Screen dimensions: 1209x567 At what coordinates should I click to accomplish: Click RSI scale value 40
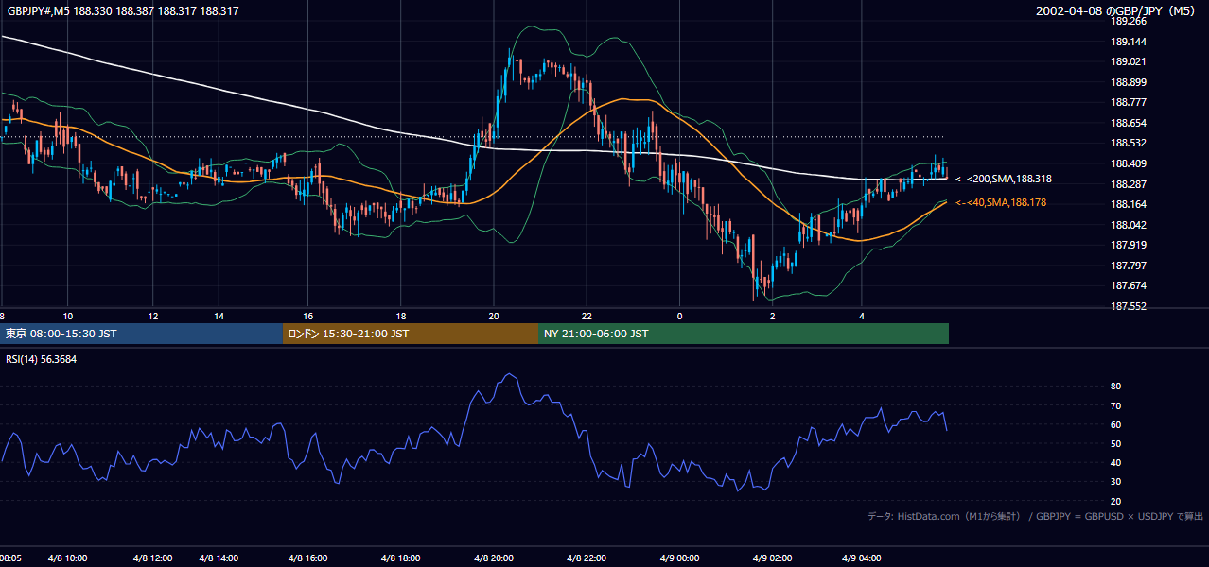click(1115, 463)
